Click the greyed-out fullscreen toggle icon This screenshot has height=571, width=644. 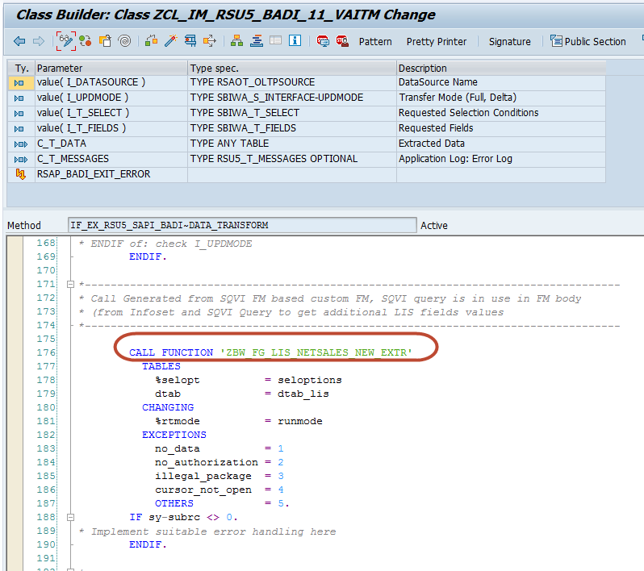pyautogui.click(x=275, y=40)
